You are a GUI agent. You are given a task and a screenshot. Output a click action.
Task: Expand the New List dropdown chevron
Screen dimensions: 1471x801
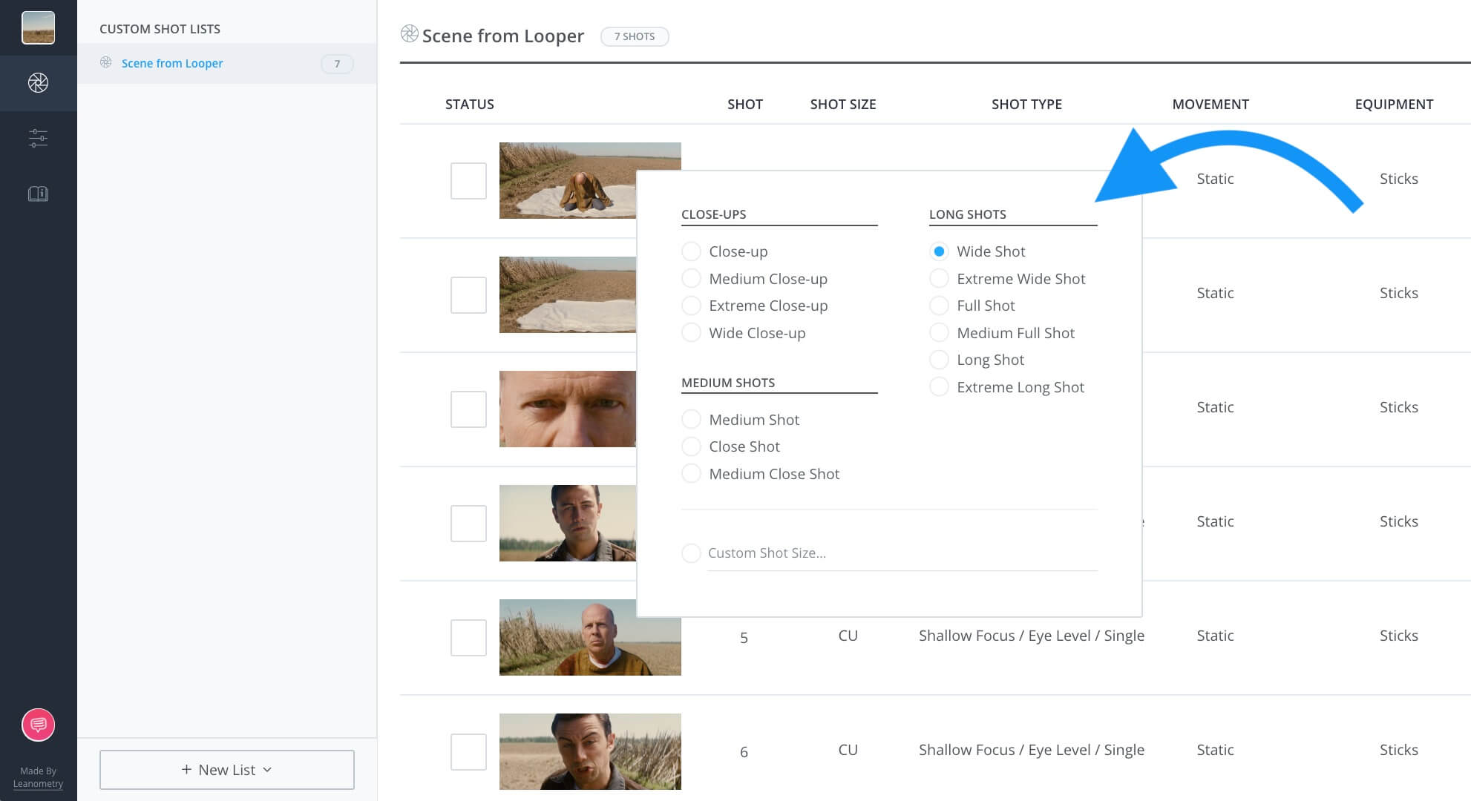coord(269,770)
